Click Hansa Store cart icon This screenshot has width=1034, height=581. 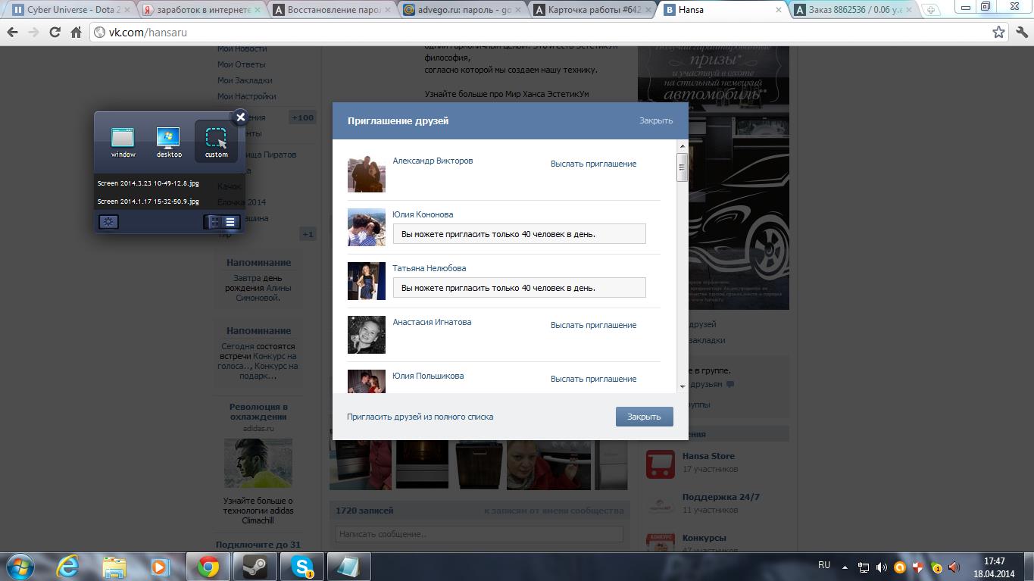pos(661,464)
